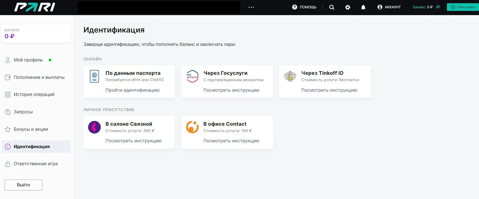Select Идентификация sidebar item

(36, 147)
